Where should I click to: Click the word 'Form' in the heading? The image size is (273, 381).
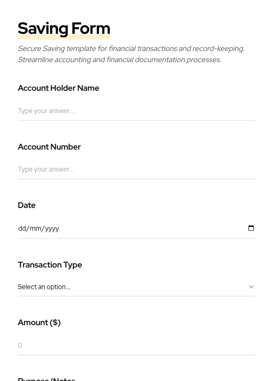point(91,28)
